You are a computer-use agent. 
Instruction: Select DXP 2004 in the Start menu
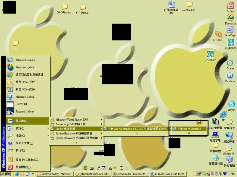[x=28, y=104]
